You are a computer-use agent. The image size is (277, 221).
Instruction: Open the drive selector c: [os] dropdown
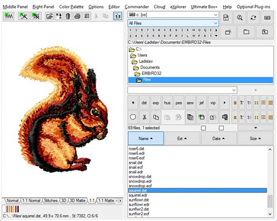pos(173,15)
